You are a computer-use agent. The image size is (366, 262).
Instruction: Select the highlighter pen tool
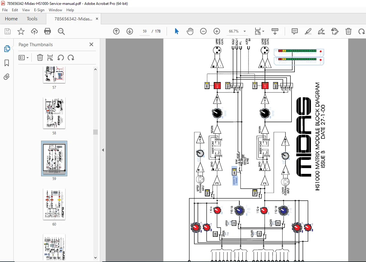308,31
